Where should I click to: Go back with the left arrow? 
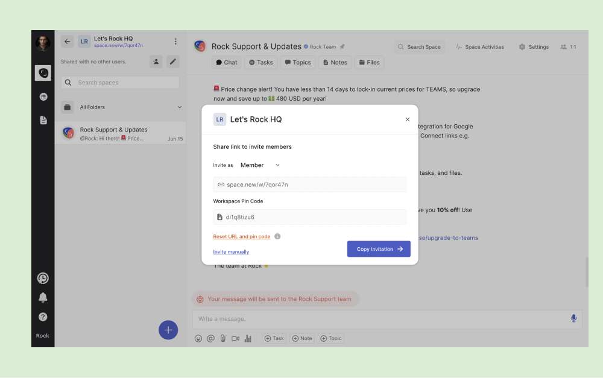pos(68,42)
